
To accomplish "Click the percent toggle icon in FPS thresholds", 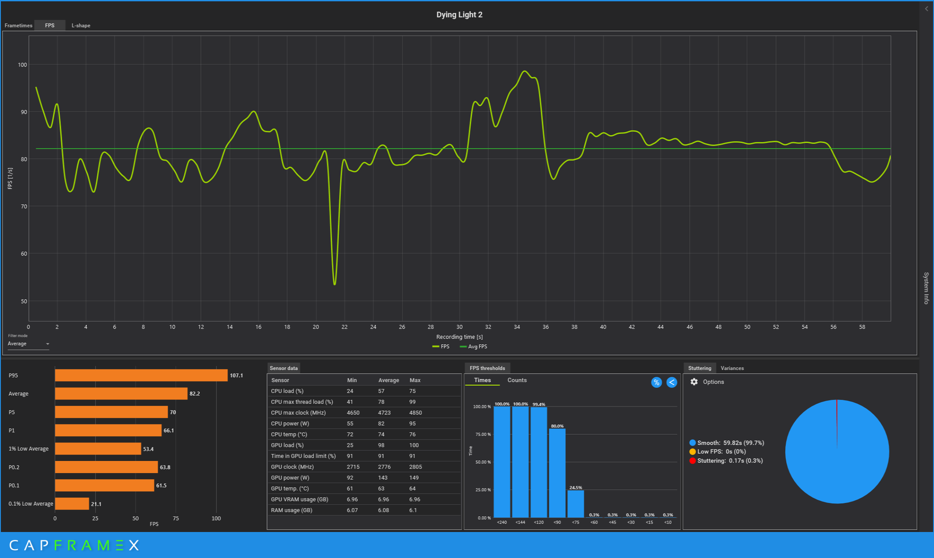I will tap(656, 382).
